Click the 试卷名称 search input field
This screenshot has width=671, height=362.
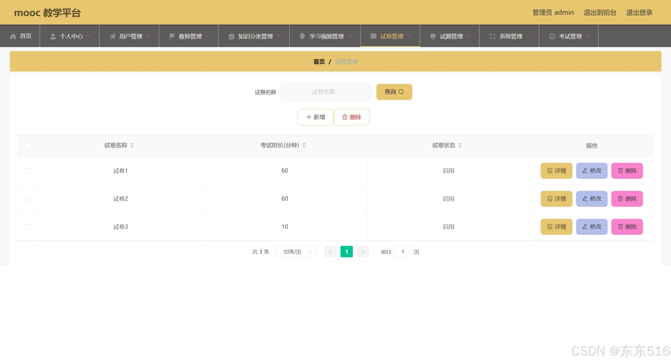326,92
